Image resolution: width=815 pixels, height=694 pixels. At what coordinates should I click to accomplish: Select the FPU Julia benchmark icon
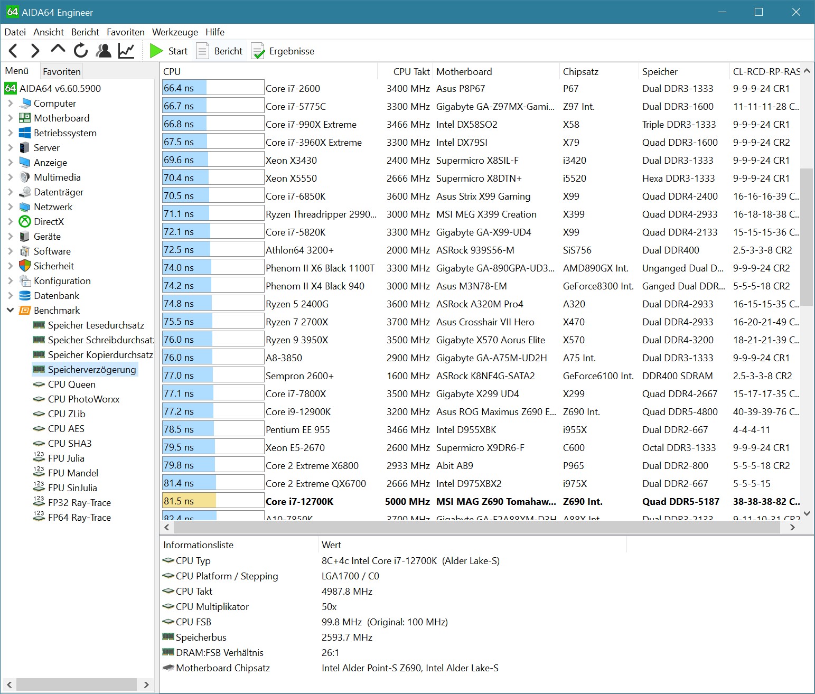(39, 457)
